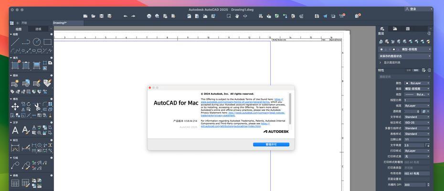Select the Polyline tool
The image size is (444, 191).
26,42
